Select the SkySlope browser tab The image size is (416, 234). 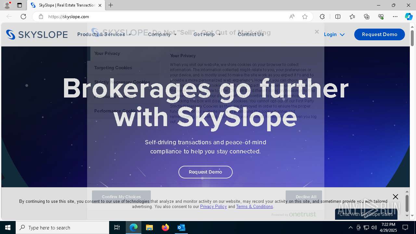tap(66, 5)
